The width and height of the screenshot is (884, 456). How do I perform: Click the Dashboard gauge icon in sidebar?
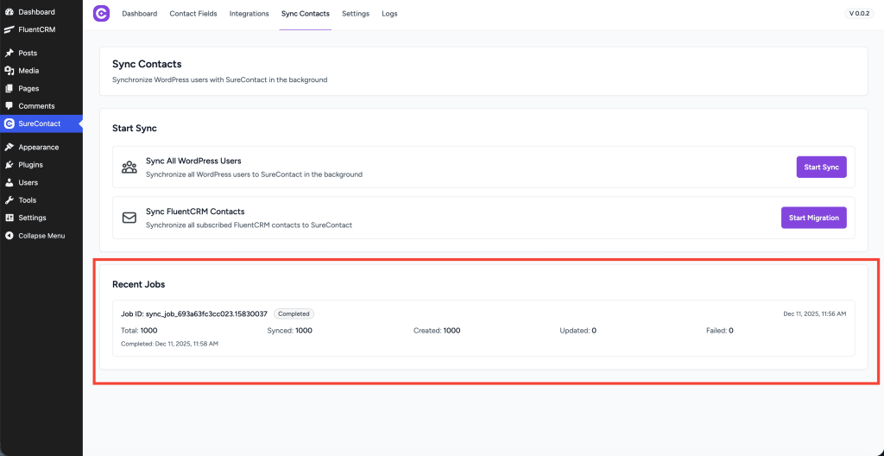[x=9, y=12]
